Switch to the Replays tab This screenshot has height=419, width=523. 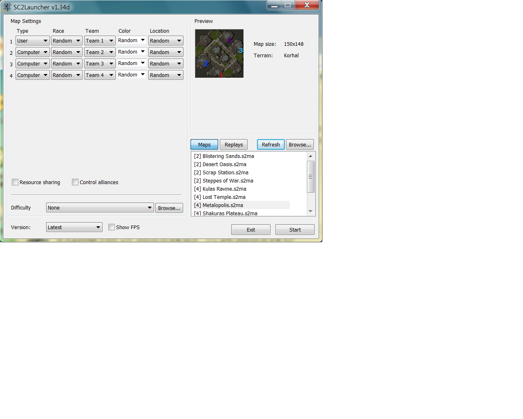234,145
